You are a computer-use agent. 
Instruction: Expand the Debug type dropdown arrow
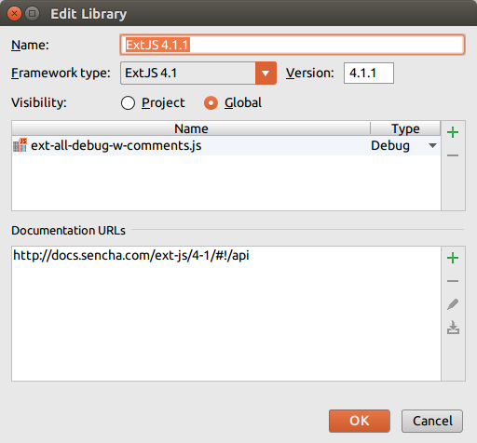[432, 145]
